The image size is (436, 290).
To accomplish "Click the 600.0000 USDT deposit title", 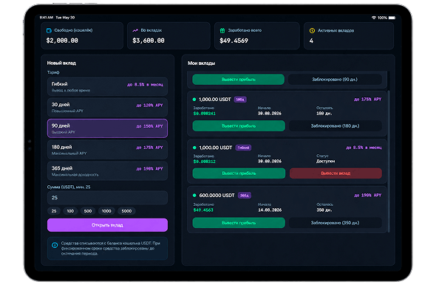I will point(217,196).
